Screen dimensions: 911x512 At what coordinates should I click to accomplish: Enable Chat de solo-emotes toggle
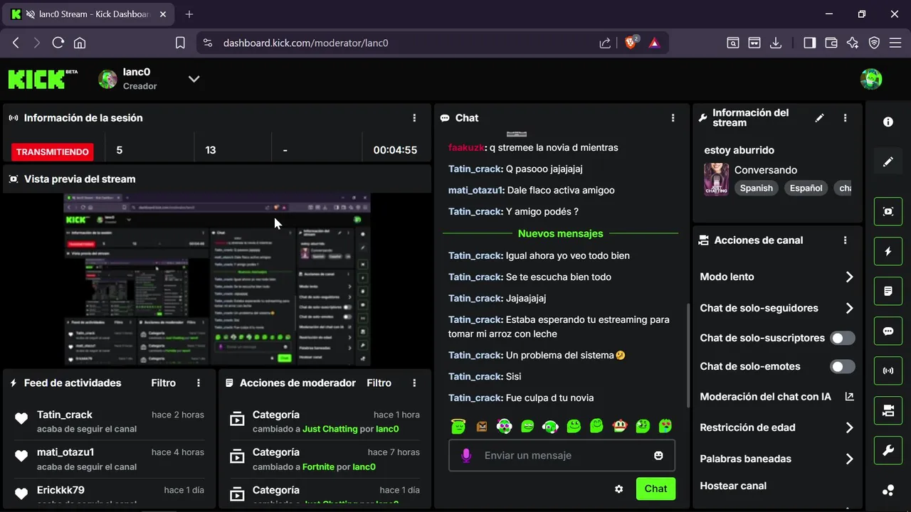tap(843, 367)
